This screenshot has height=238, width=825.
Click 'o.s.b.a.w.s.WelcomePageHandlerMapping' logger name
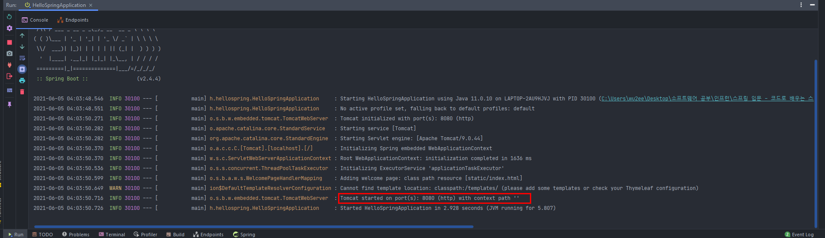click(266, 178)
